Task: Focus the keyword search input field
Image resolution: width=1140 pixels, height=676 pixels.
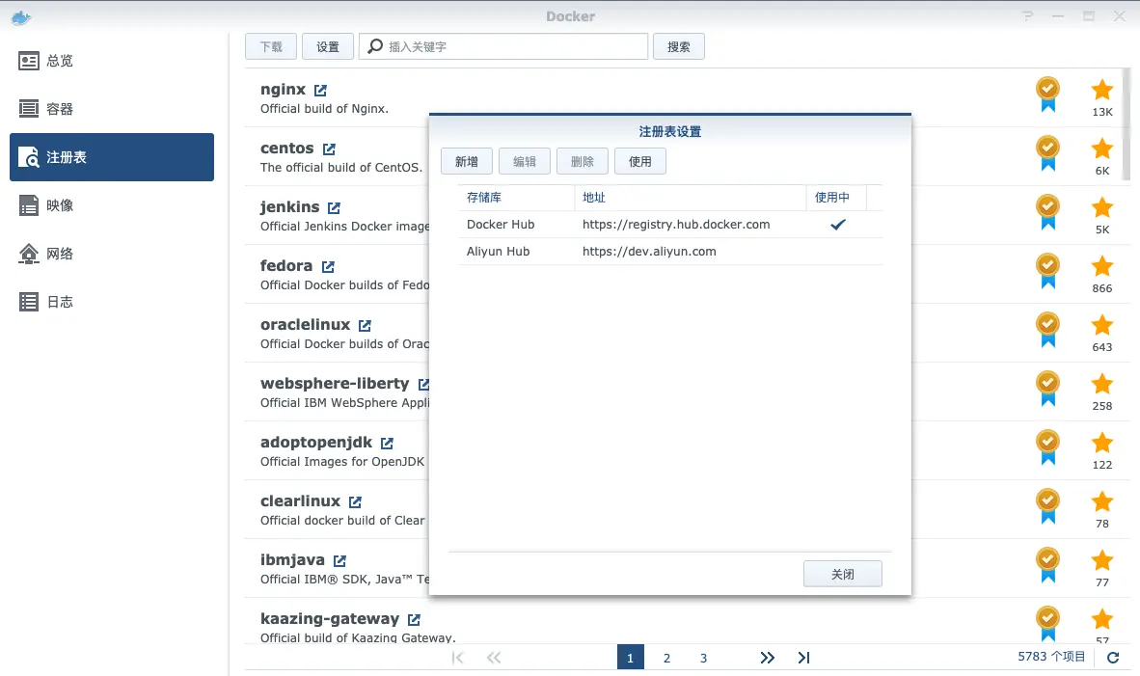Action: click(x=503, y=46)
